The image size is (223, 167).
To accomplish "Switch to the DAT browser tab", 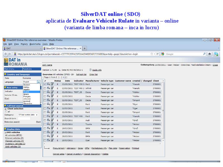I will pos(22,48).
